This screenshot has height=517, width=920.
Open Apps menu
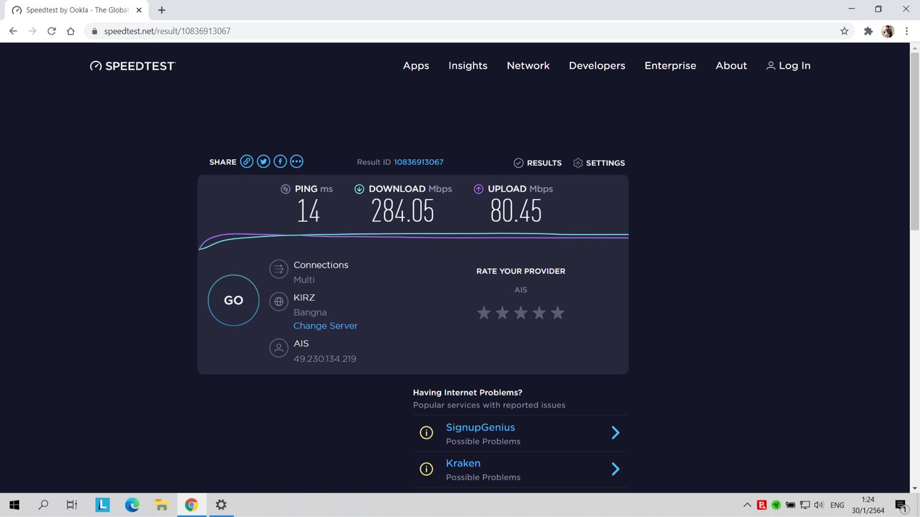[416, 66]
